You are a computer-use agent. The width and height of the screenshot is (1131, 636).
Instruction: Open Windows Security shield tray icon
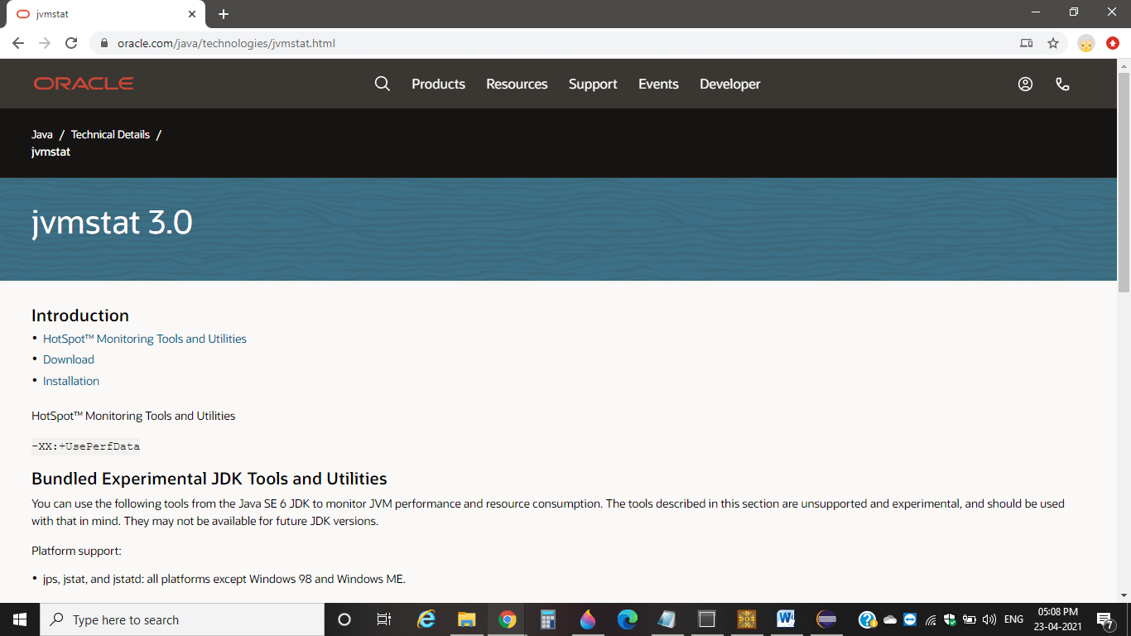pyautogui.click(x=950, y=619)
